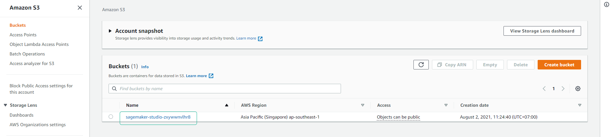Click the Amazon S3 breadcrumb
The width and height of the screenshot is (613, 137).
(x=114, y=10)
